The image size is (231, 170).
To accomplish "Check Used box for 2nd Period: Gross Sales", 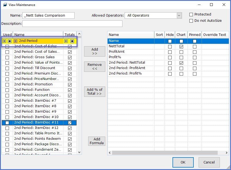I will point(7,57).
